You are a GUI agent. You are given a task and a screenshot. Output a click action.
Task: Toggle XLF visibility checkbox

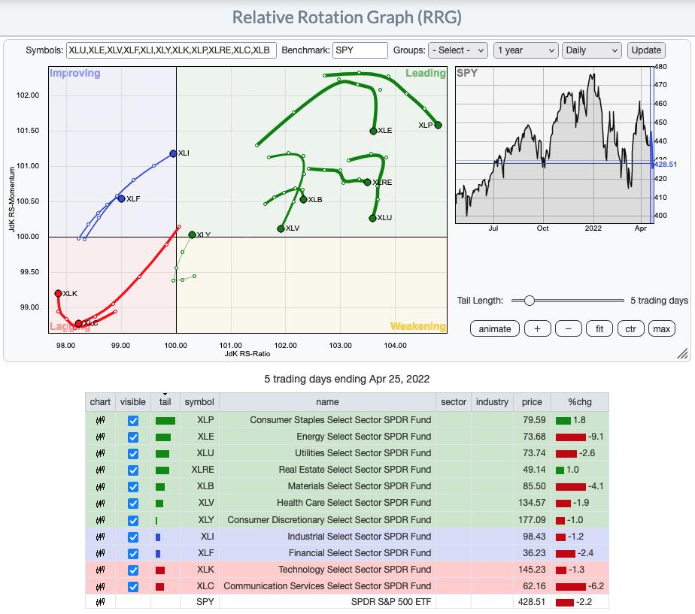click(x=133, y=553)
